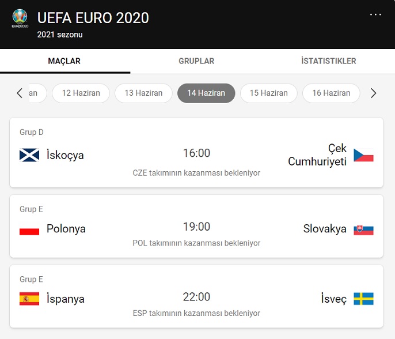Click the Spain flag icon
This screenshot has height=339, width=395.
[29, 299]
